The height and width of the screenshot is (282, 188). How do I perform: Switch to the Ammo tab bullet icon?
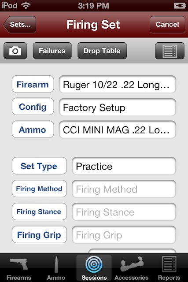(56, 264)
